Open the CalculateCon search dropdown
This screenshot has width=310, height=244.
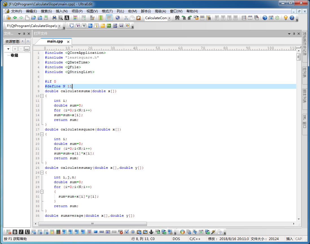(x=169, y=18)
